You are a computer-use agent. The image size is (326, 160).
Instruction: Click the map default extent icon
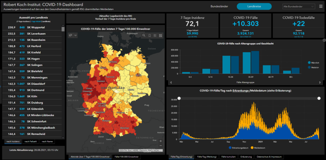pyautogui.click(x=71, y=35)
